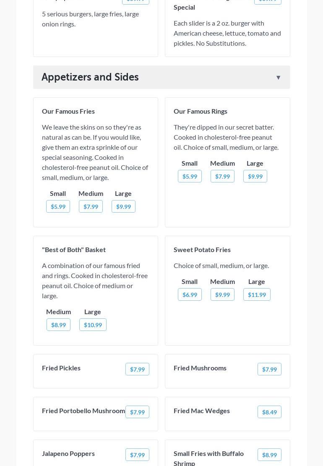Collapse the Appetizers and Sides section arrow

(x=278, y=78)
